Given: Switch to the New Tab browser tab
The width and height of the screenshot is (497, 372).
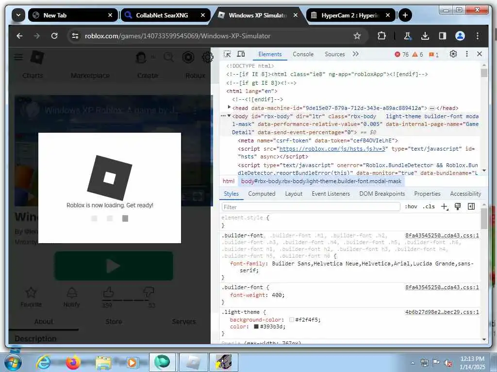Looking at the screenshot, I should tap(73, 15).
